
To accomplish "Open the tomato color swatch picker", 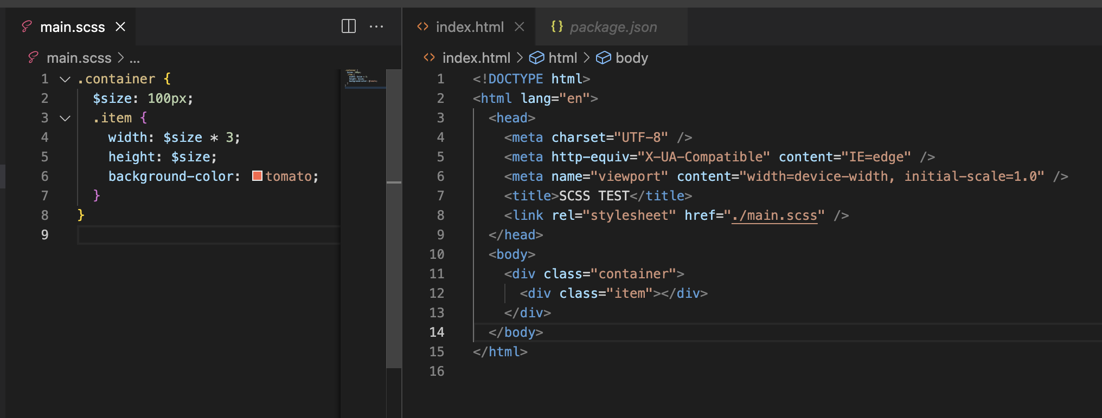I will click(x=258, y=176).
